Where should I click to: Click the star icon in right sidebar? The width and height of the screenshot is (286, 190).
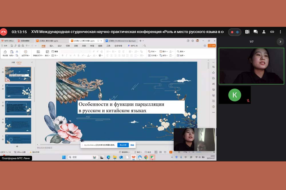tap(213, 73)
